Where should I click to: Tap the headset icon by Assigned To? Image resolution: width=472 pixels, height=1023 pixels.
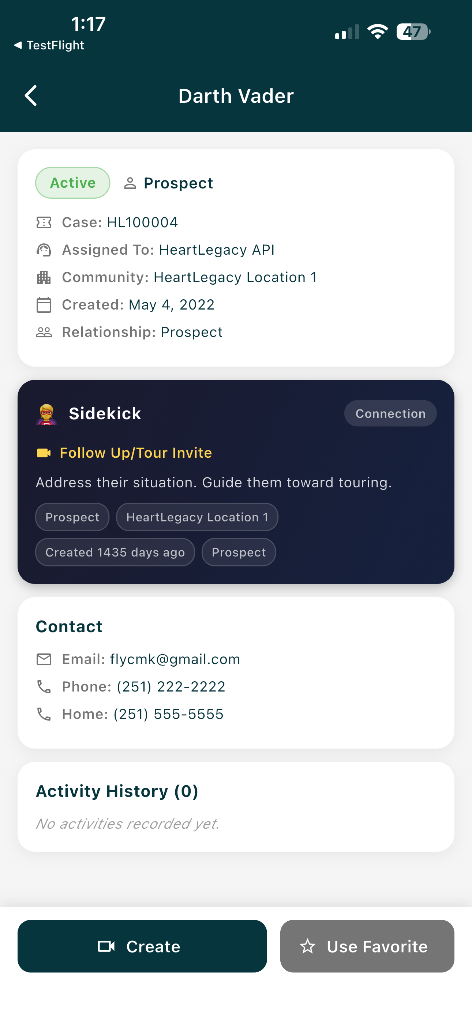point(44,250)
